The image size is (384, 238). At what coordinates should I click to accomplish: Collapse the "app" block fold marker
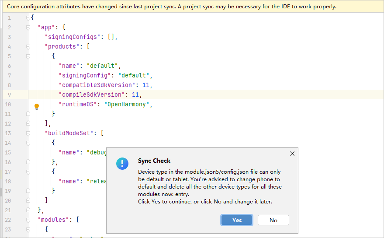pyautogui.click(x=28, y=27)
